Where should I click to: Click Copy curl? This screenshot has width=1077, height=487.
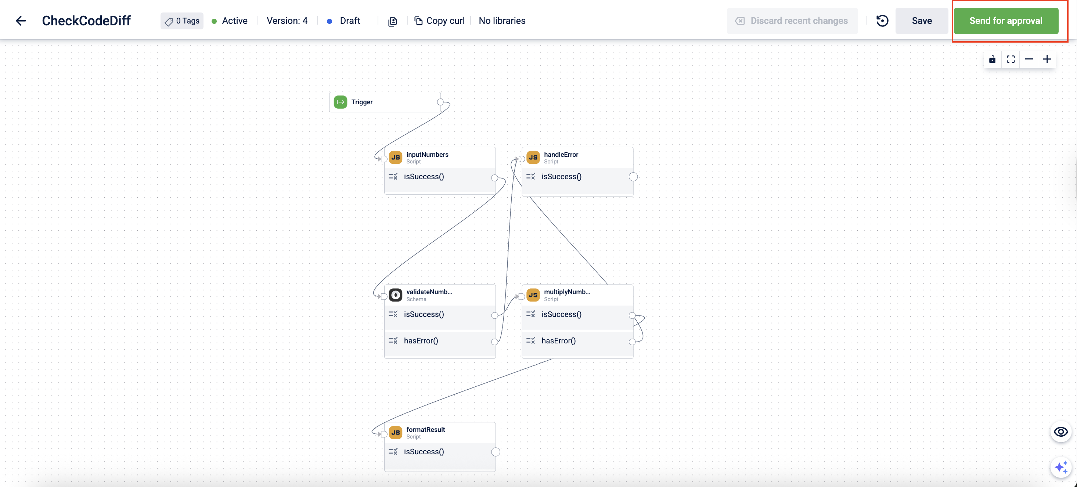pos(439,21)
